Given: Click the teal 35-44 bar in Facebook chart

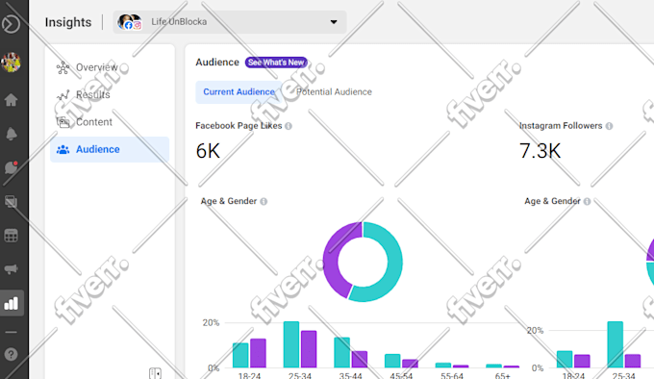Looking at the screenshot, I should pyautogui.click(x=342, y=352).
